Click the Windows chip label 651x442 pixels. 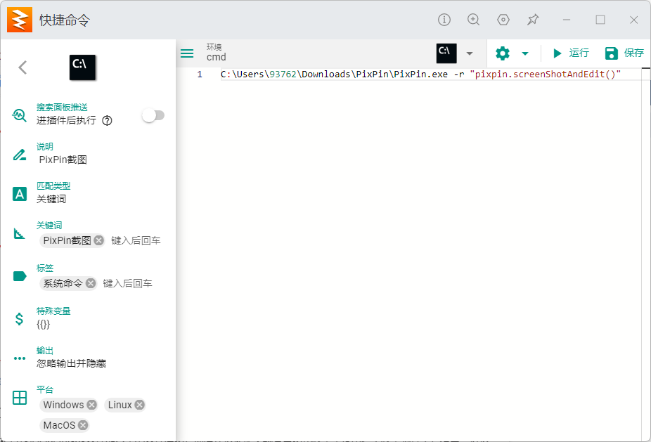[x=63, y=405]
